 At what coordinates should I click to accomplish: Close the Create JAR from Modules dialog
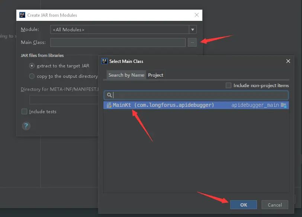[x=197, y=15]
